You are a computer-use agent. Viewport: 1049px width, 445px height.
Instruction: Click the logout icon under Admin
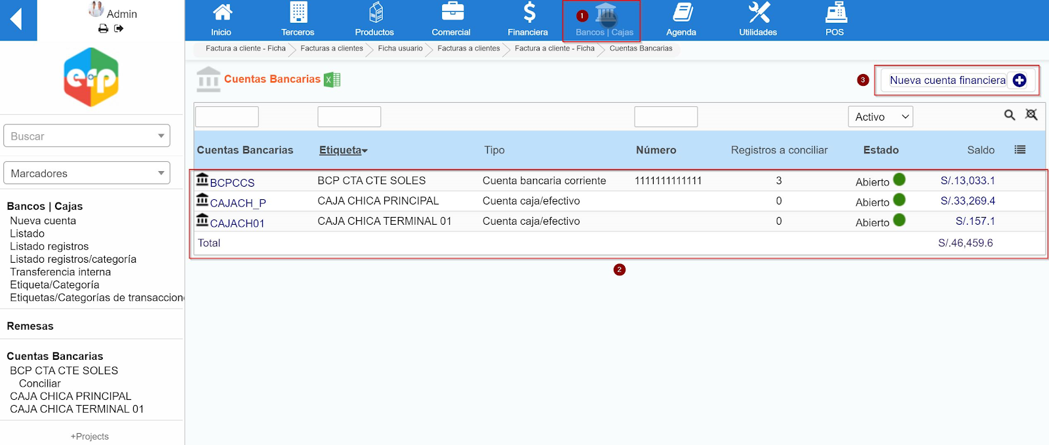[x=119, y=28]
